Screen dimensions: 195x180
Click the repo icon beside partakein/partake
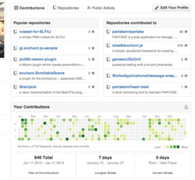(108, 32)
